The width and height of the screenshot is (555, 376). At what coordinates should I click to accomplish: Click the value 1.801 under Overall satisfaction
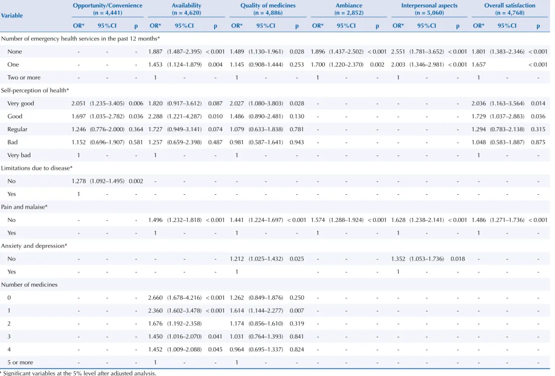479,51
